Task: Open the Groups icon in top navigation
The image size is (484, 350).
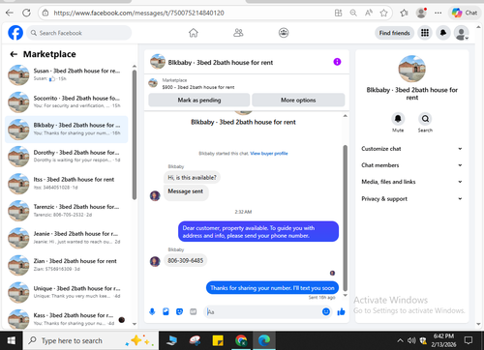Action: click(x=284, y=33)
